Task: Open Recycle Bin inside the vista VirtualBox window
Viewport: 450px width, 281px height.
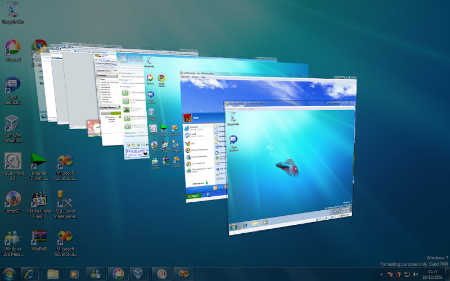Action: coord(233,119)
